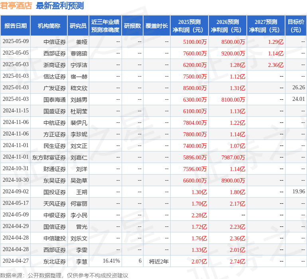Click analyst name 姜娅

pos(82,42)
